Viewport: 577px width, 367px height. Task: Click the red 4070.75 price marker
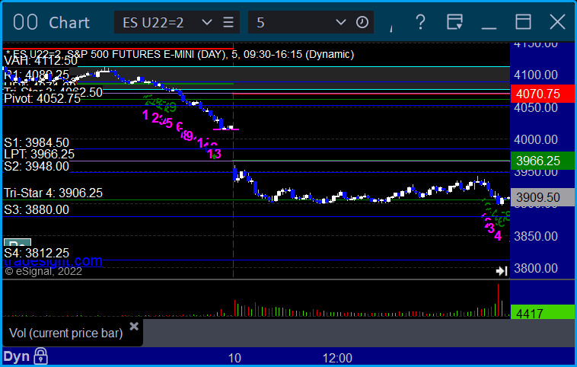point(543,94)
